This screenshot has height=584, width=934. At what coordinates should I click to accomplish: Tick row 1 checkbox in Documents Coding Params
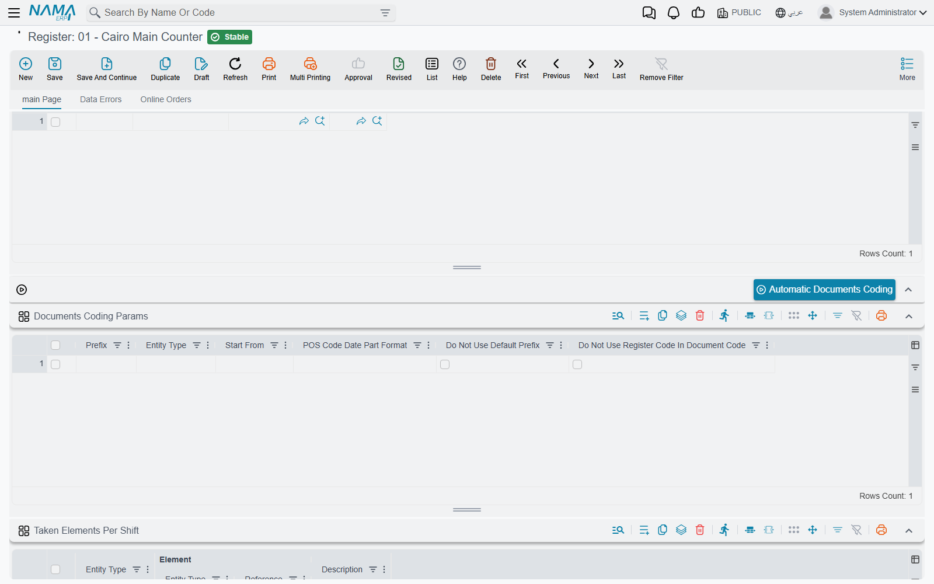[x=55, y=364]
